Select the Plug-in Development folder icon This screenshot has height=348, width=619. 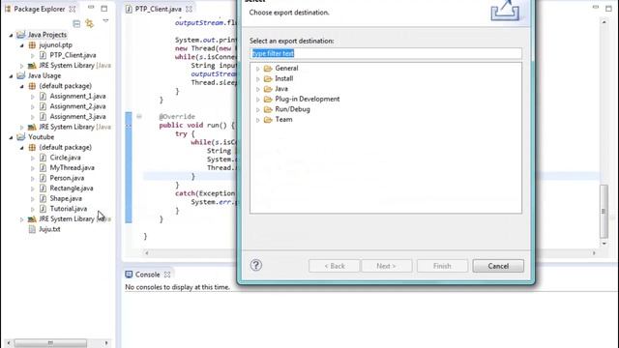[x=268, y=99]
